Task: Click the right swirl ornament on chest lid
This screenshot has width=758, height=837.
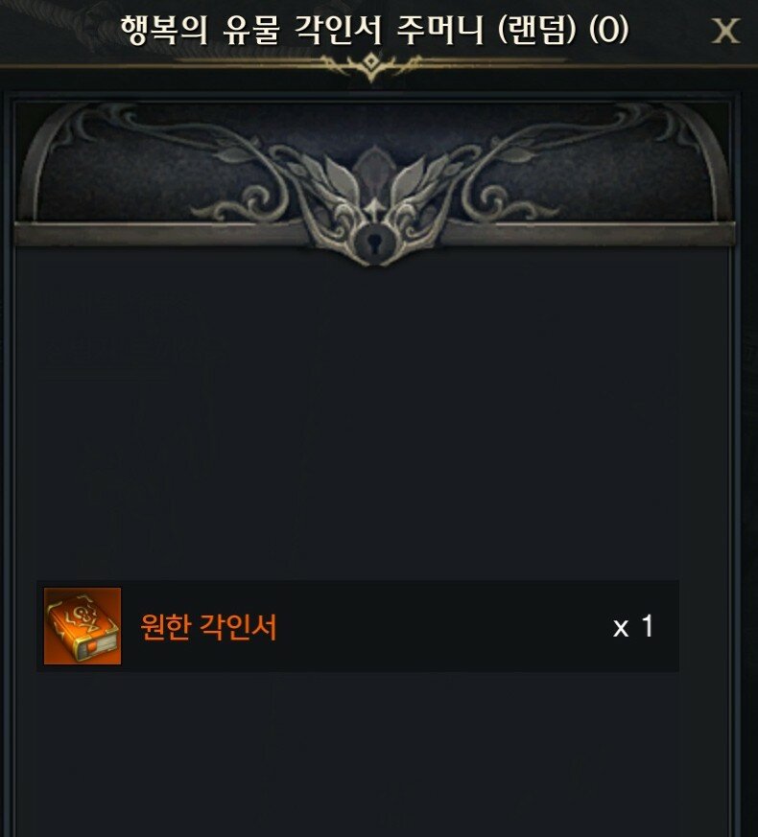Action: pos(510,203)
